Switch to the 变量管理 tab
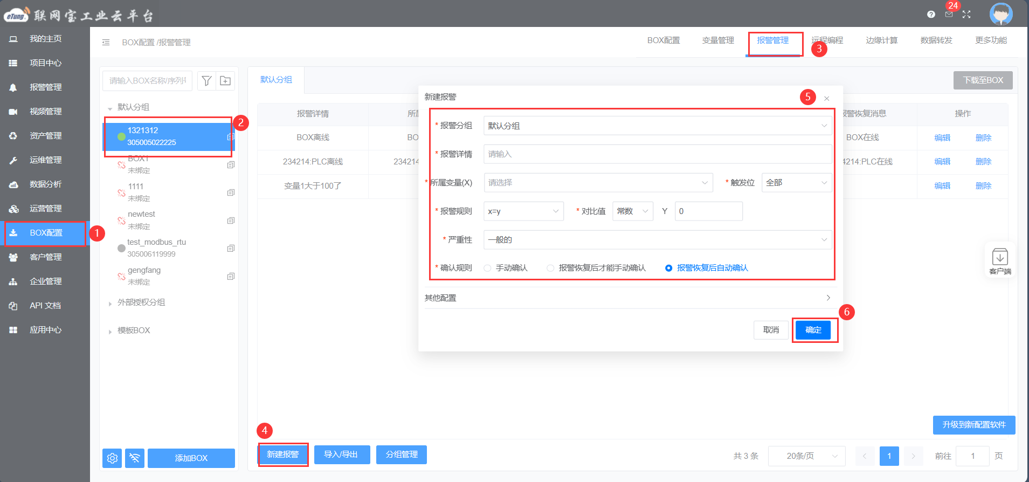 click(x=718, y=40)
